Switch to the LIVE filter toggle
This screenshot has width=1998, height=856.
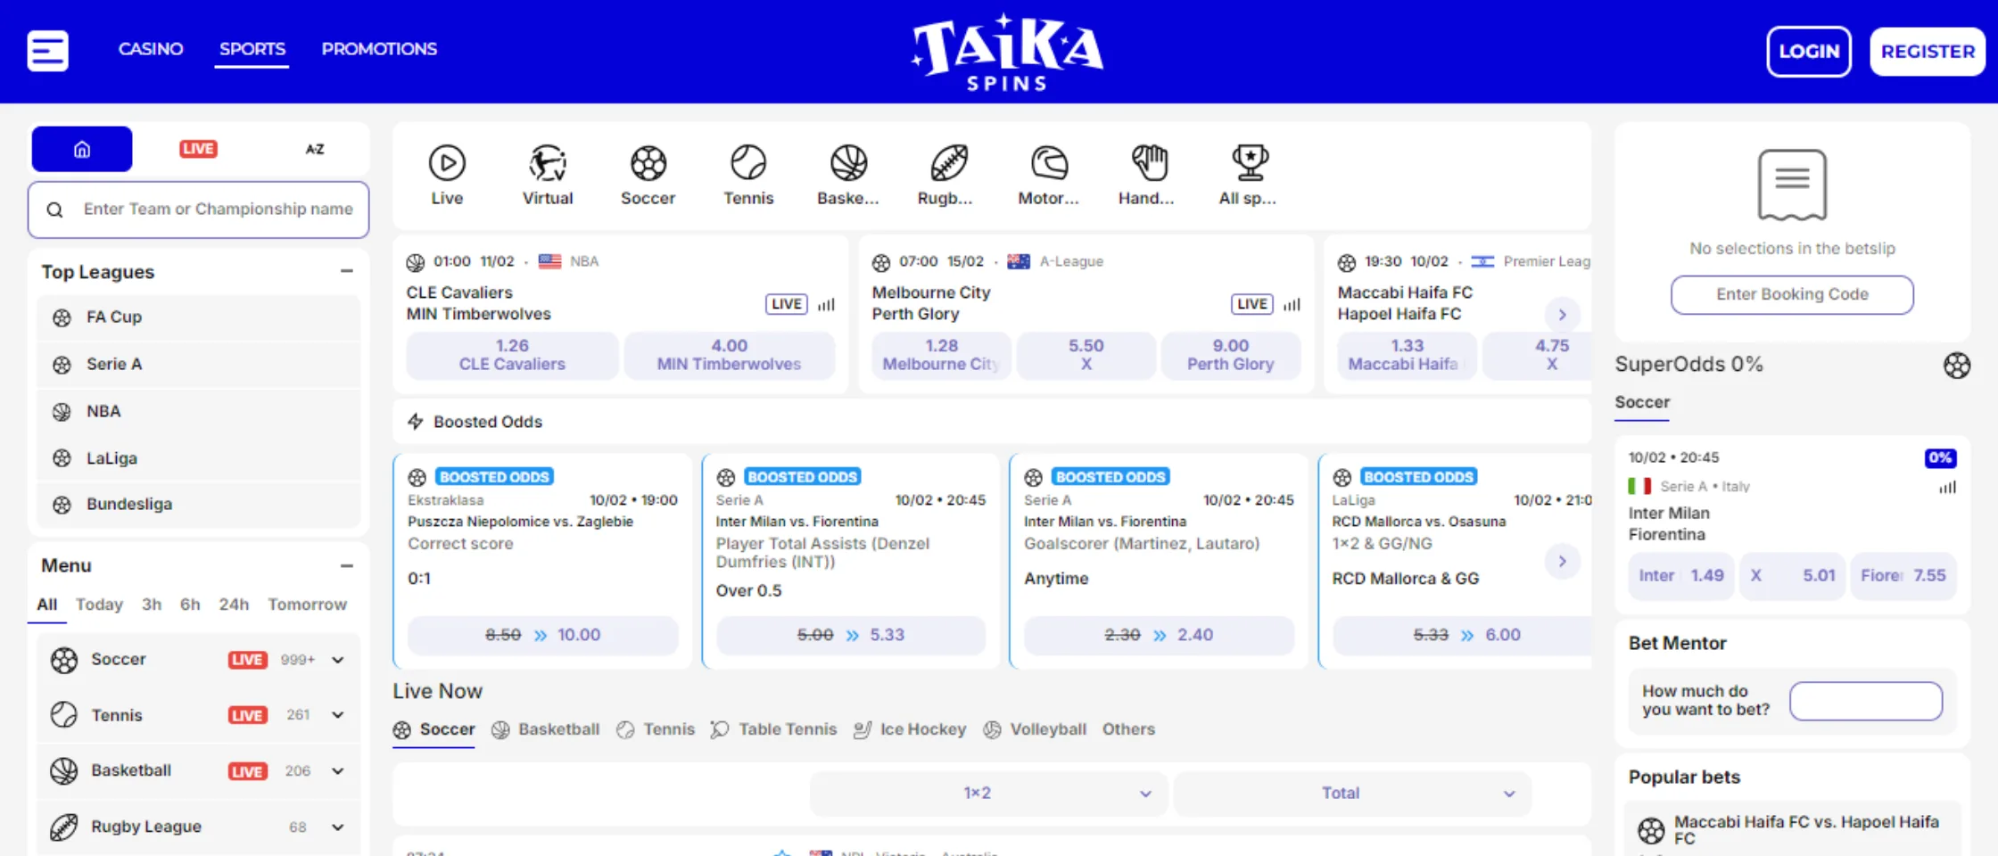[x=198, y=149]
